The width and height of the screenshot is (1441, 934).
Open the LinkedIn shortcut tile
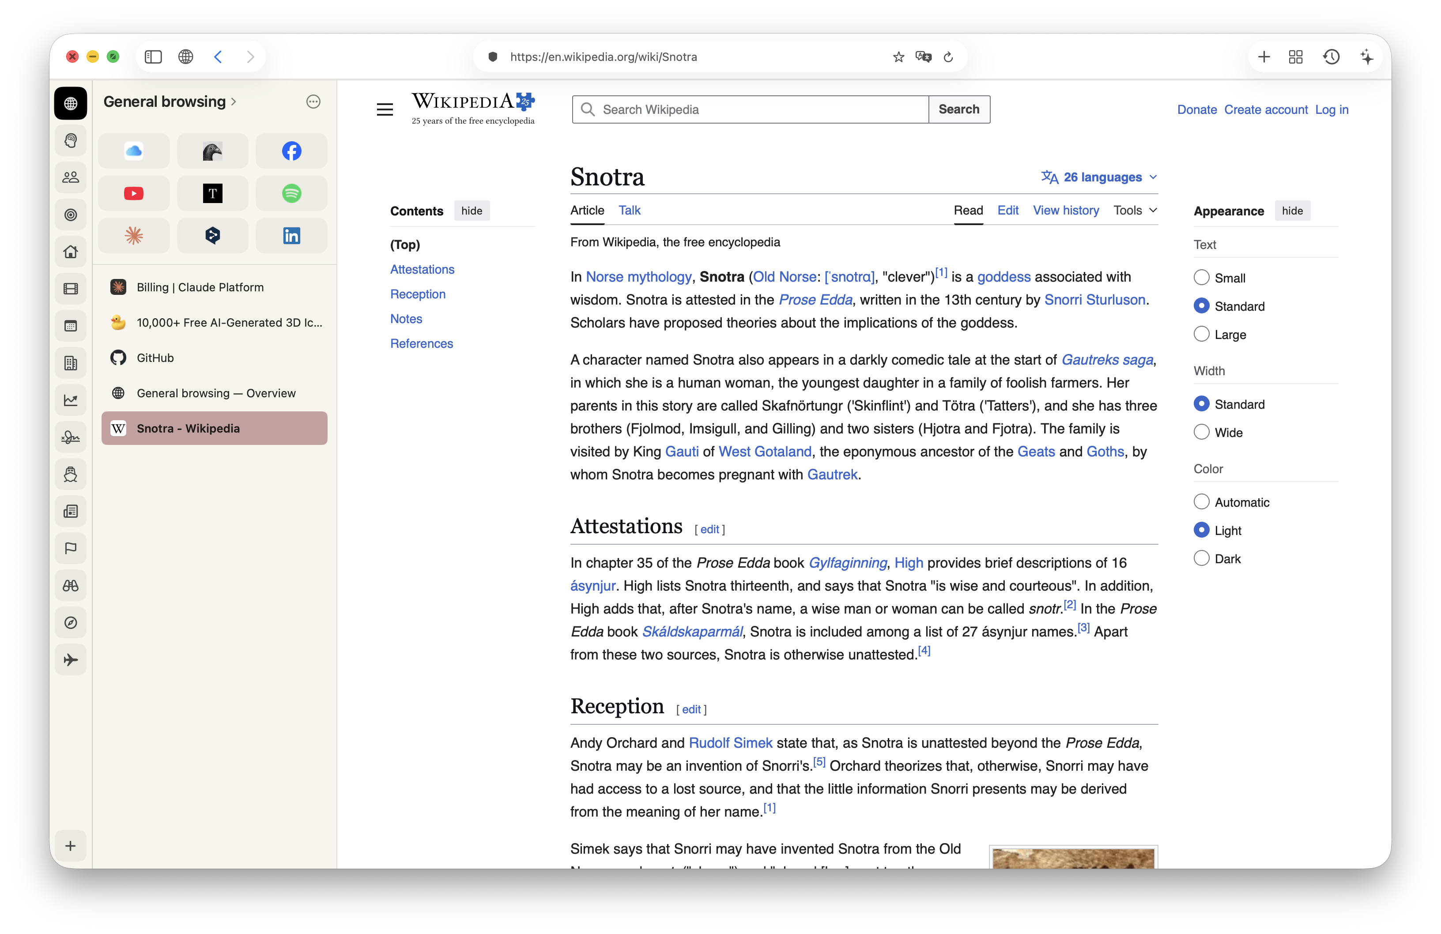coord(291,235)
